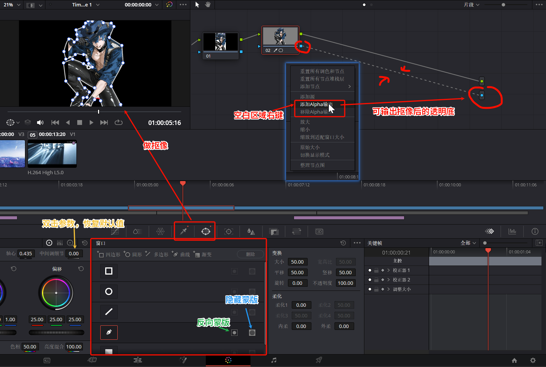Enable the circular window preset
This screenshot has height=367, width=546.
pos(109,291)
